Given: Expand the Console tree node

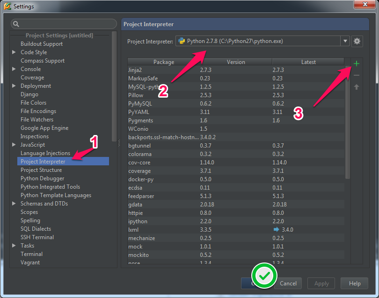Looking at the screenshot, I should pyautogui.click(x=14, y=69).
